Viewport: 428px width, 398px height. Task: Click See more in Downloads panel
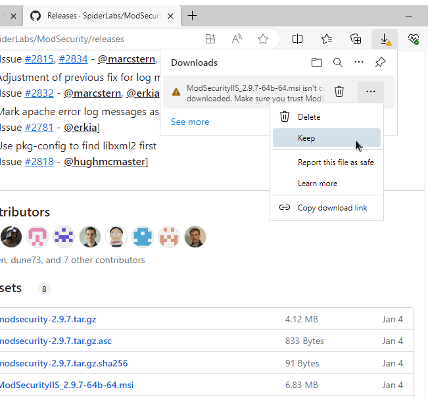tap(190, 122)
